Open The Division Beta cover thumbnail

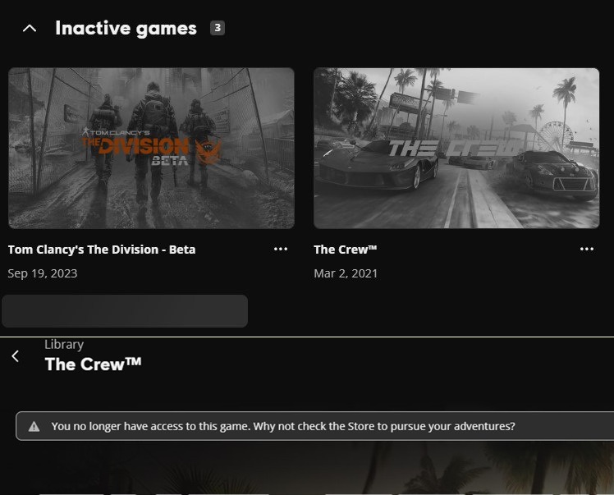coord(151,148)
